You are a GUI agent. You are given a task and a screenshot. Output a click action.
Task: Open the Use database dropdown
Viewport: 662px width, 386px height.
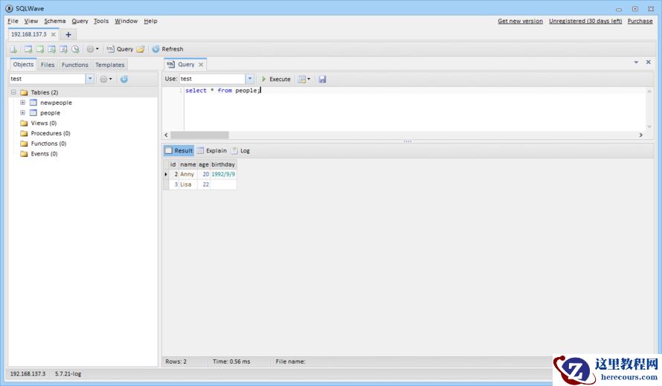click(x=250, y=79)
